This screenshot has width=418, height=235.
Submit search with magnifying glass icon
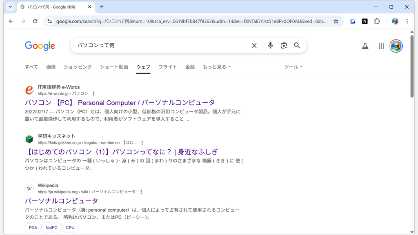click(x=297, y=46)
